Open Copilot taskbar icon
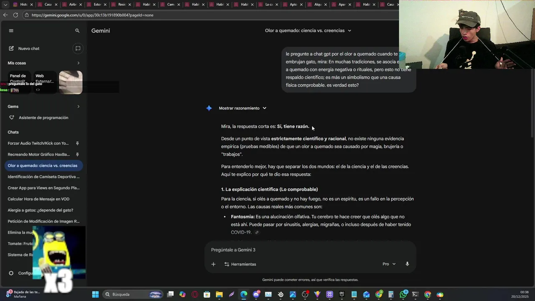 point(182,294)
